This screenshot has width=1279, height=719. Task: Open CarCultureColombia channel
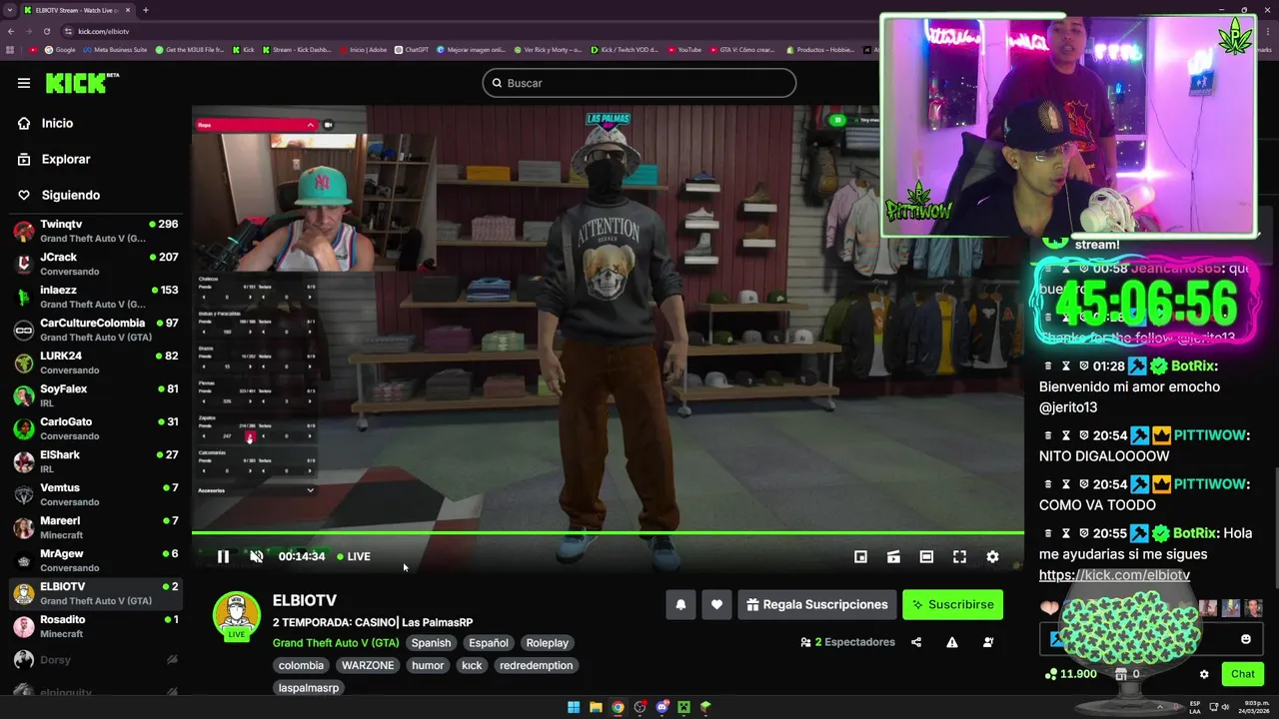pyautogui.click(x=96, y=330)
